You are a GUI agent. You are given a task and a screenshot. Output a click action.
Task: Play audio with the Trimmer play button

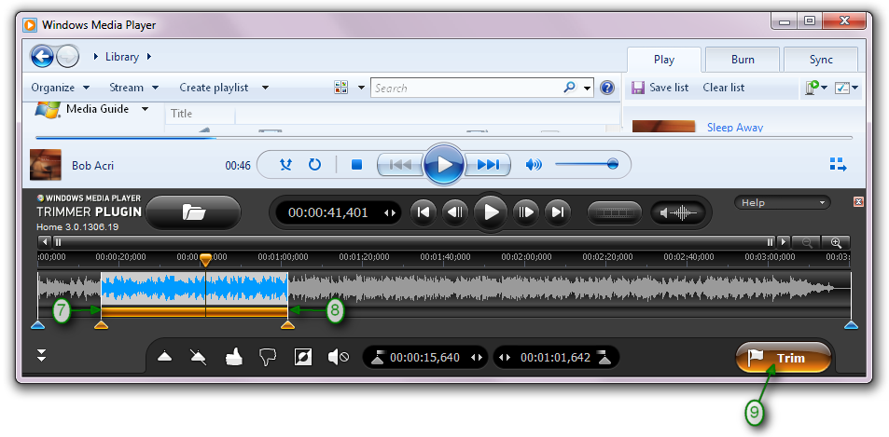point(491,212)
